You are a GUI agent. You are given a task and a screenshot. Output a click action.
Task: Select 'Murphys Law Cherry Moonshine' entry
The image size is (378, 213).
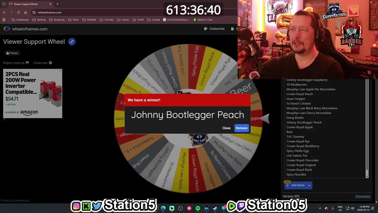309,113
